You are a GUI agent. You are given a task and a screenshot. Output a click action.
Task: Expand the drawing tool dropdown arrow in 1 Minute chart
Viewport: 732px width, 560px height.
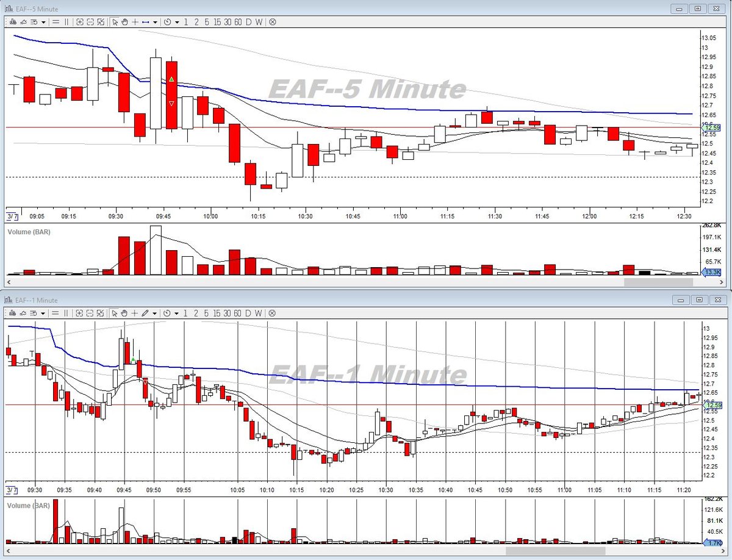pos(155,313)
